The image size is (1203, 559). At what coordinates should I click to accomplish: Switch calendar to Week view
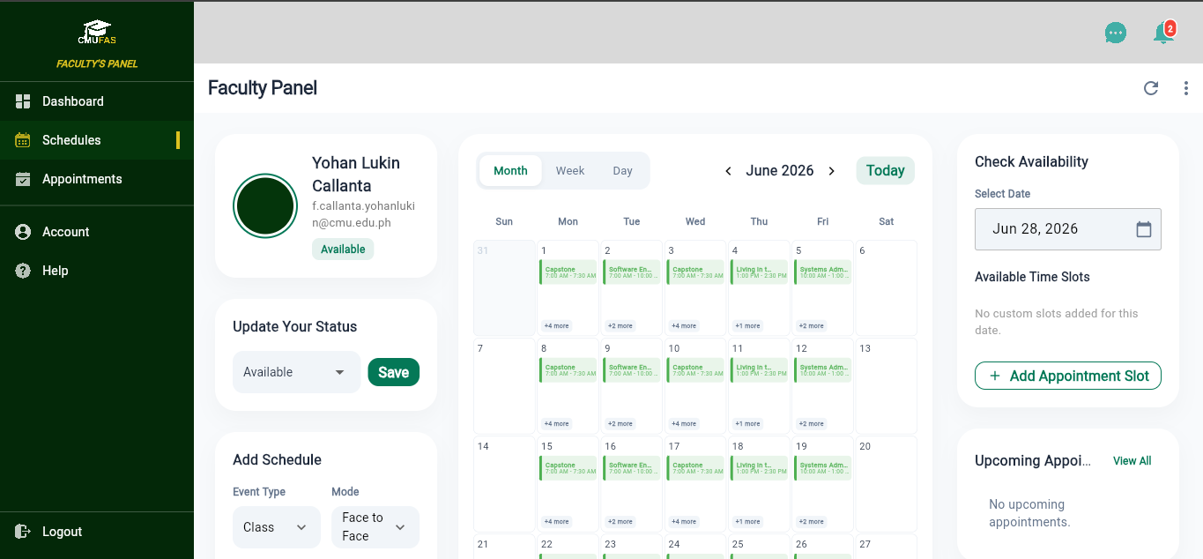pyautogui.click(x=570, y=171)
